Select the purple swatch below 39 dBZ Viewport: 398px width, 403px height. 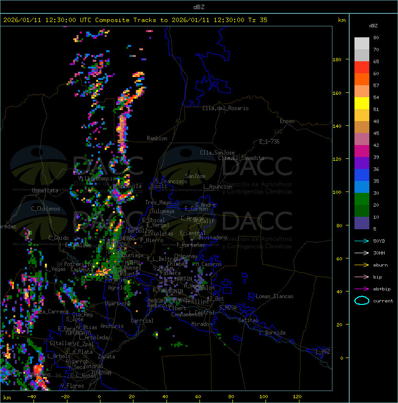pyautogui.click(x=362, y=163)
